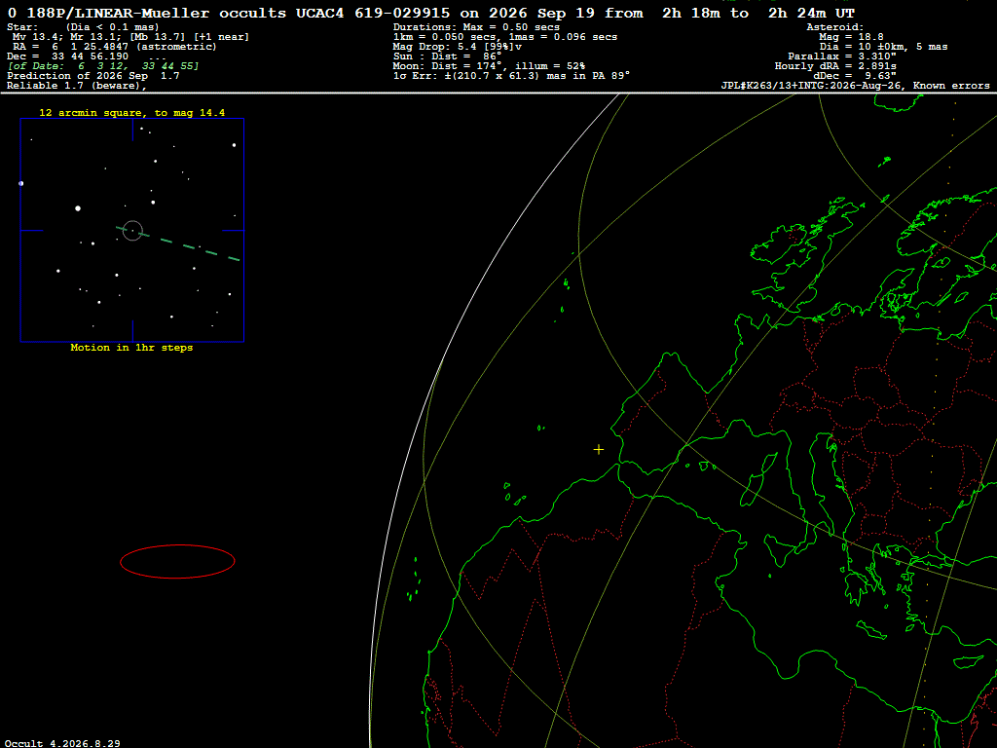Click the "Asteroid:" section header
Viewport: 997px width, 748px height.
click(834, 26)
